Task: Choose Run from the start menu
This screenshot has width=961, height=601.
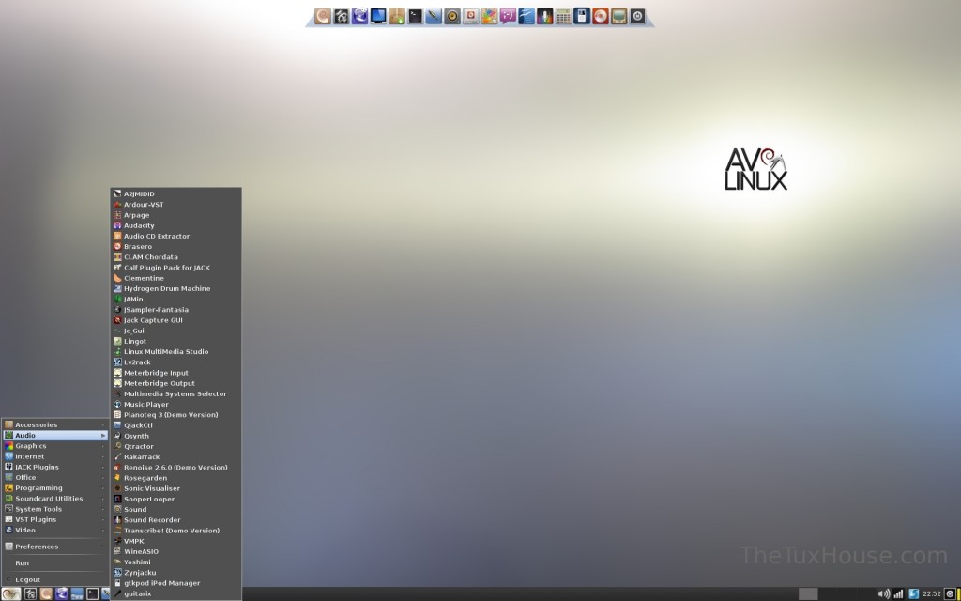Action: [55, 562]
